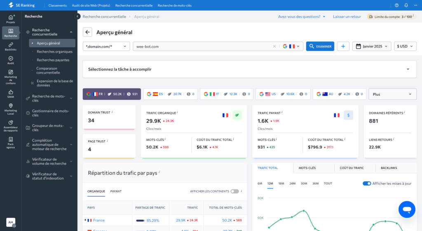Select the 36M time range
Viewport: 422px width, 231px height.
[315, 183]
